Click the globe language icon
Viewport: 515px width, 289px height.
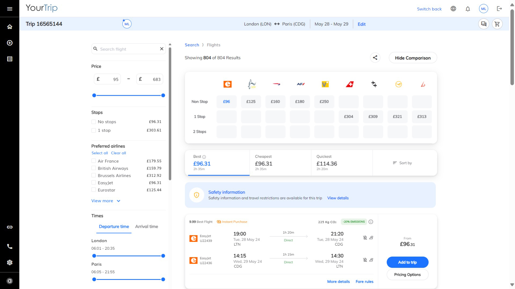point(453,9)
